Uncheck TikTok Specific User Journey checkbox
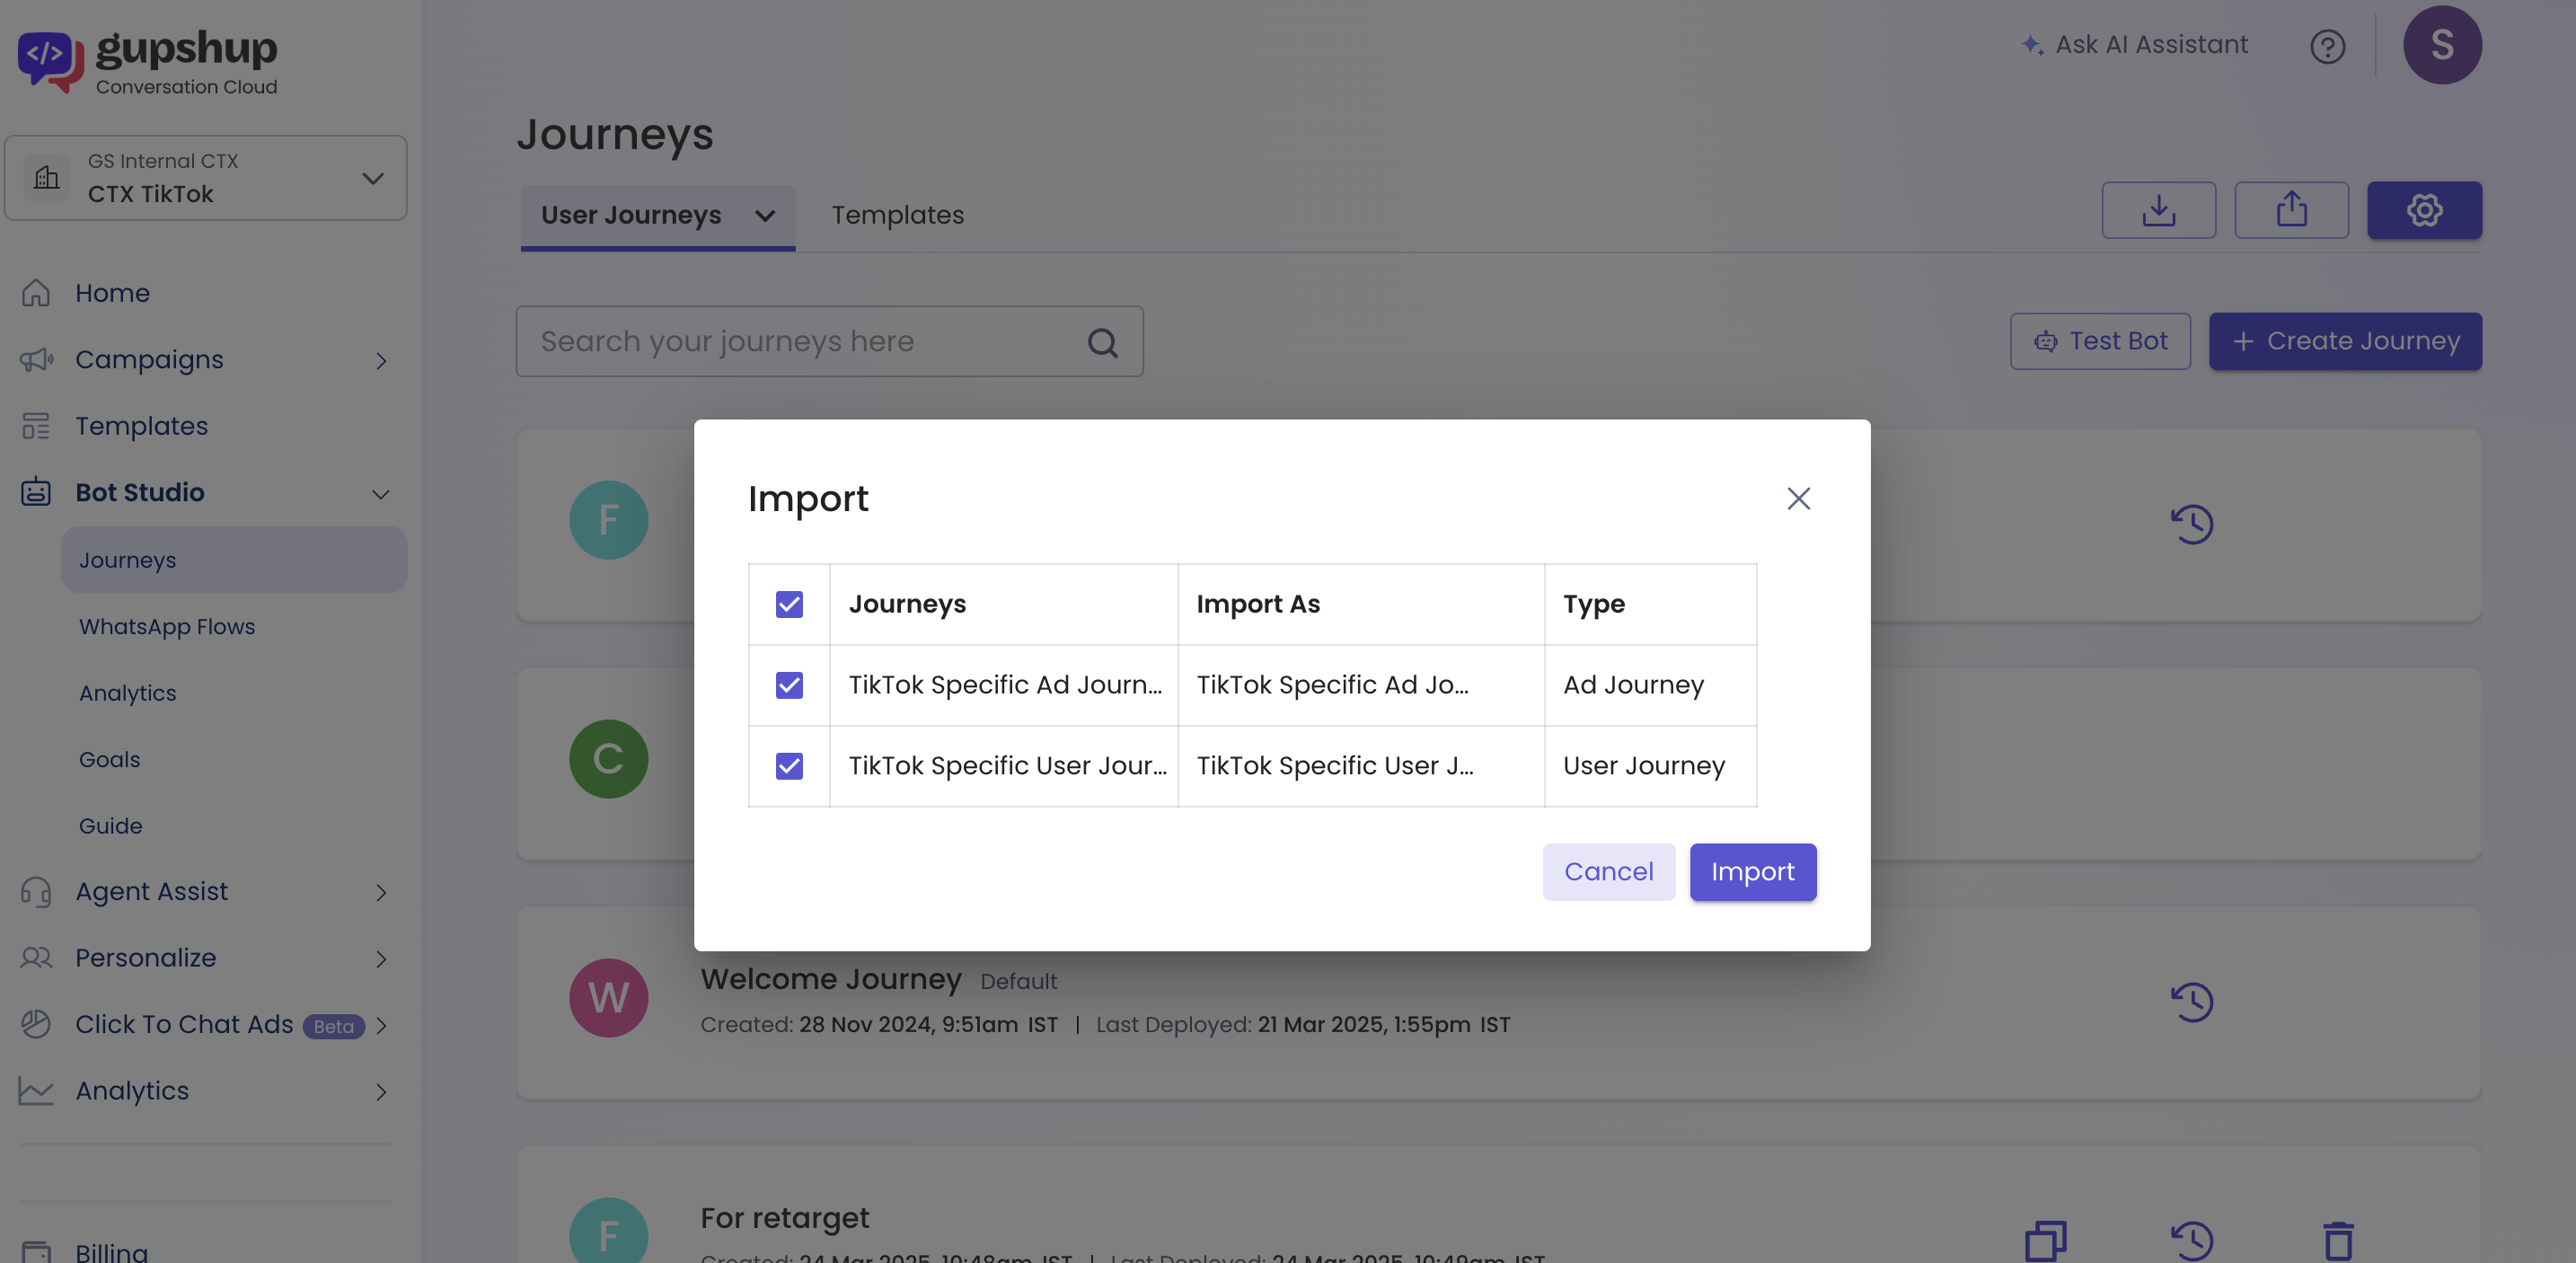The width and height of the screenshot is (2576, 1263). pos(789,766)
